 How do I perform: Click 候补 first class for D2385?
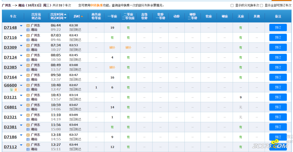point(112,67)
